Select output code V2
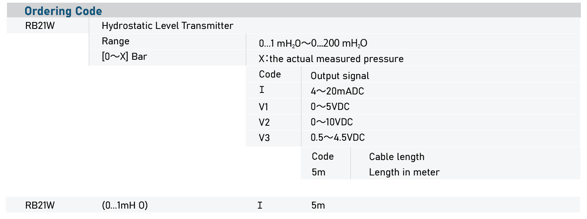The height and width of the screenshot is (219, 587). 264,123
